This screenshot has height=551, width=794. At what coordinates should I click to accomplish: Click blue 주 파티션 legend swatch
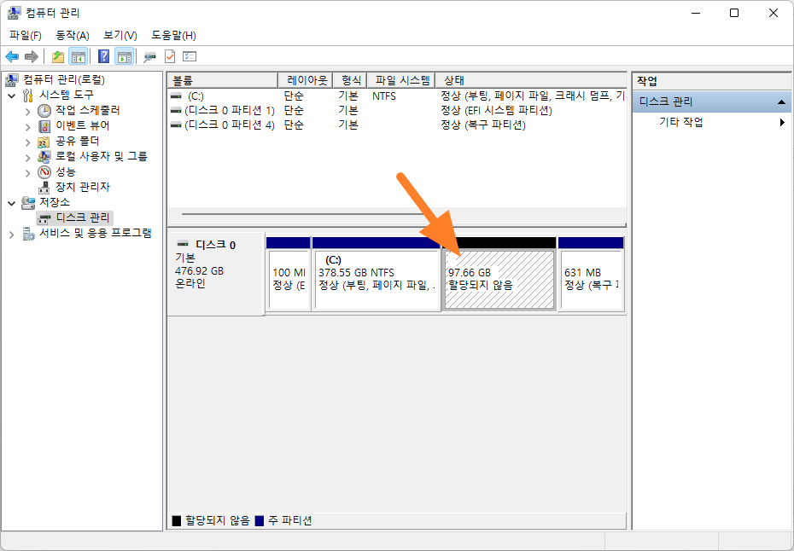click(x=260, y=520)
